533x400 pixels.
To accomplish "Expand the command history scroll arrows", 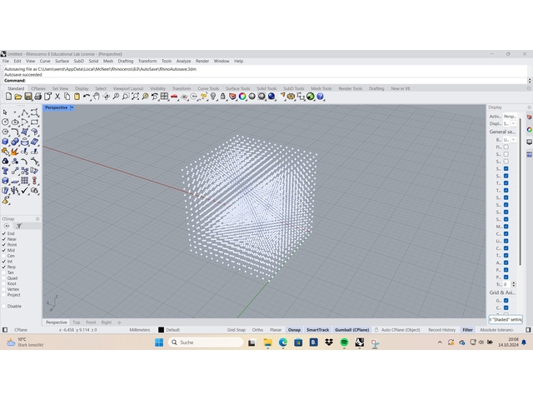I will coord(530,81).
